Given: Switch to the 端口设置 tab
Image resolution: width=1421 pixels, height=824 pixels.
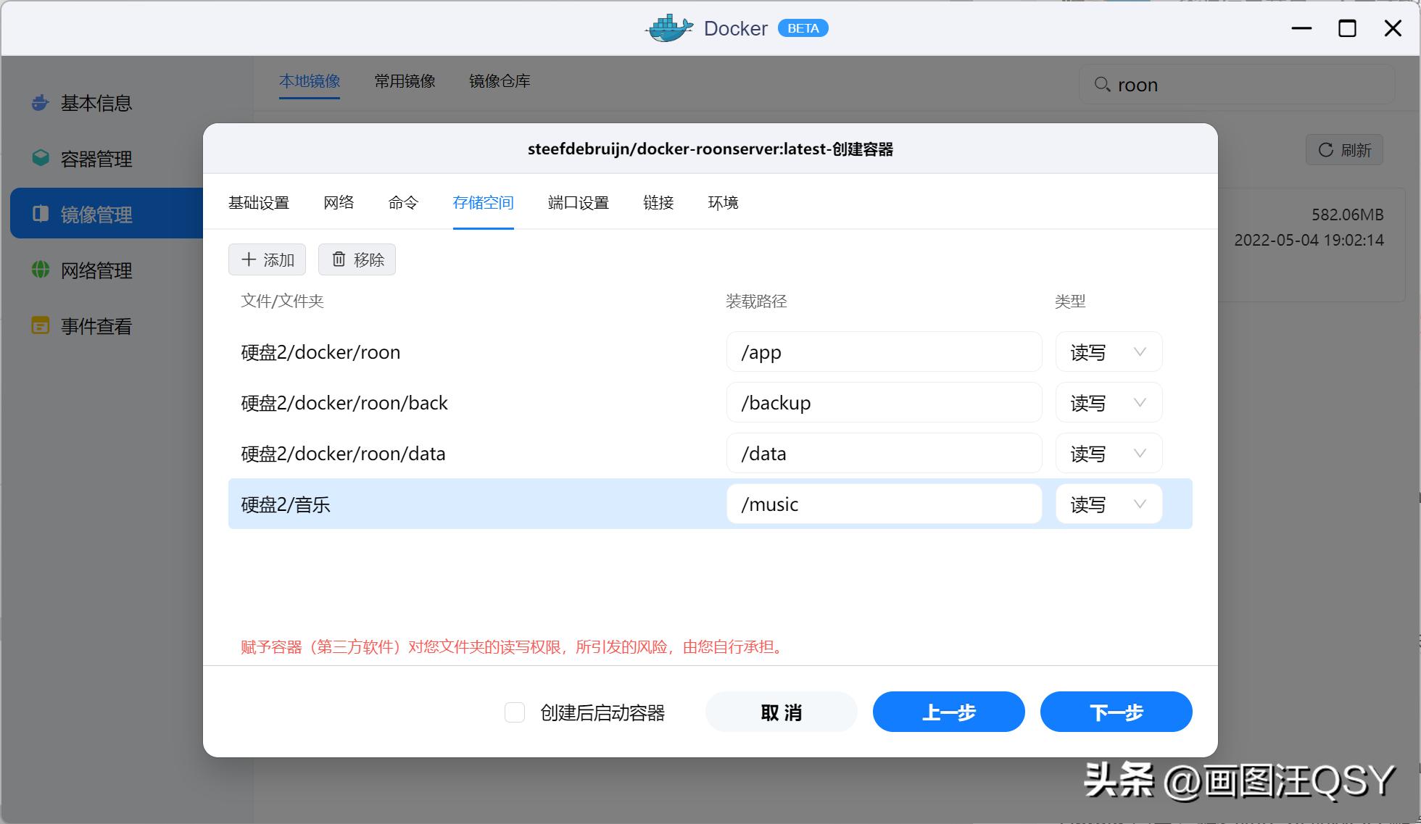Looking at the screenshot, I should coord(578,203).
